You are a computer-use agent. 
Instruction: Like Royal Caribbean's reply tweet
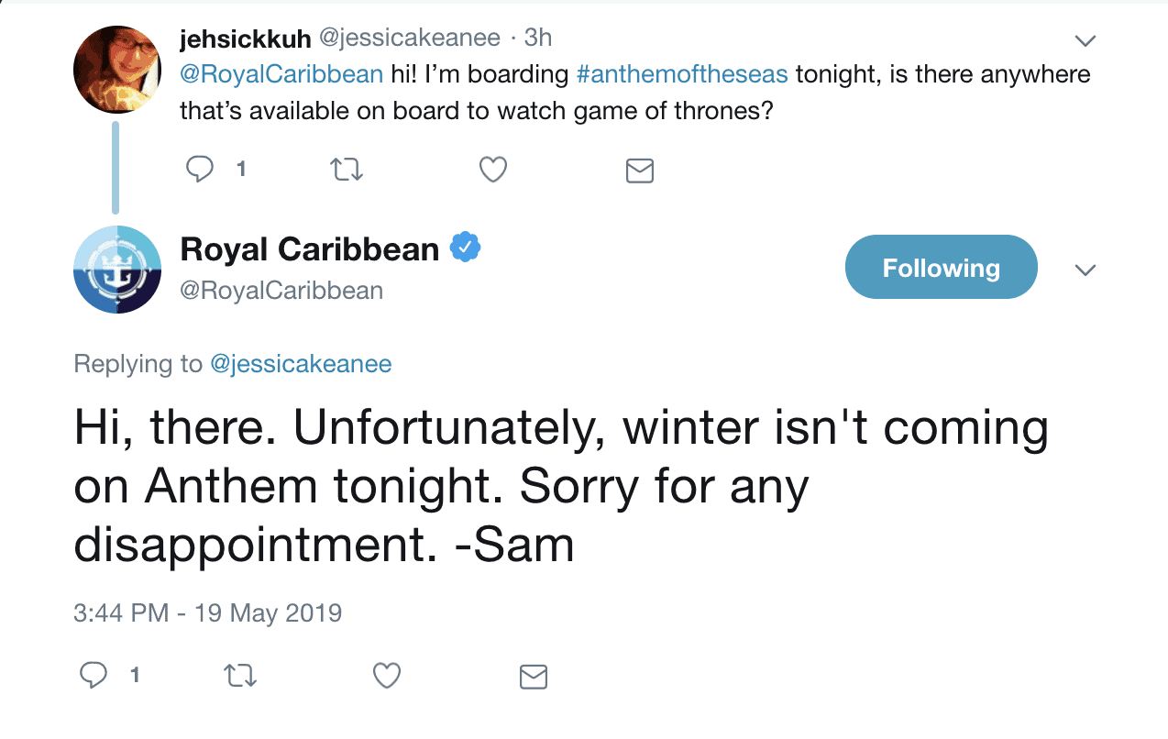tap(387, 677)
